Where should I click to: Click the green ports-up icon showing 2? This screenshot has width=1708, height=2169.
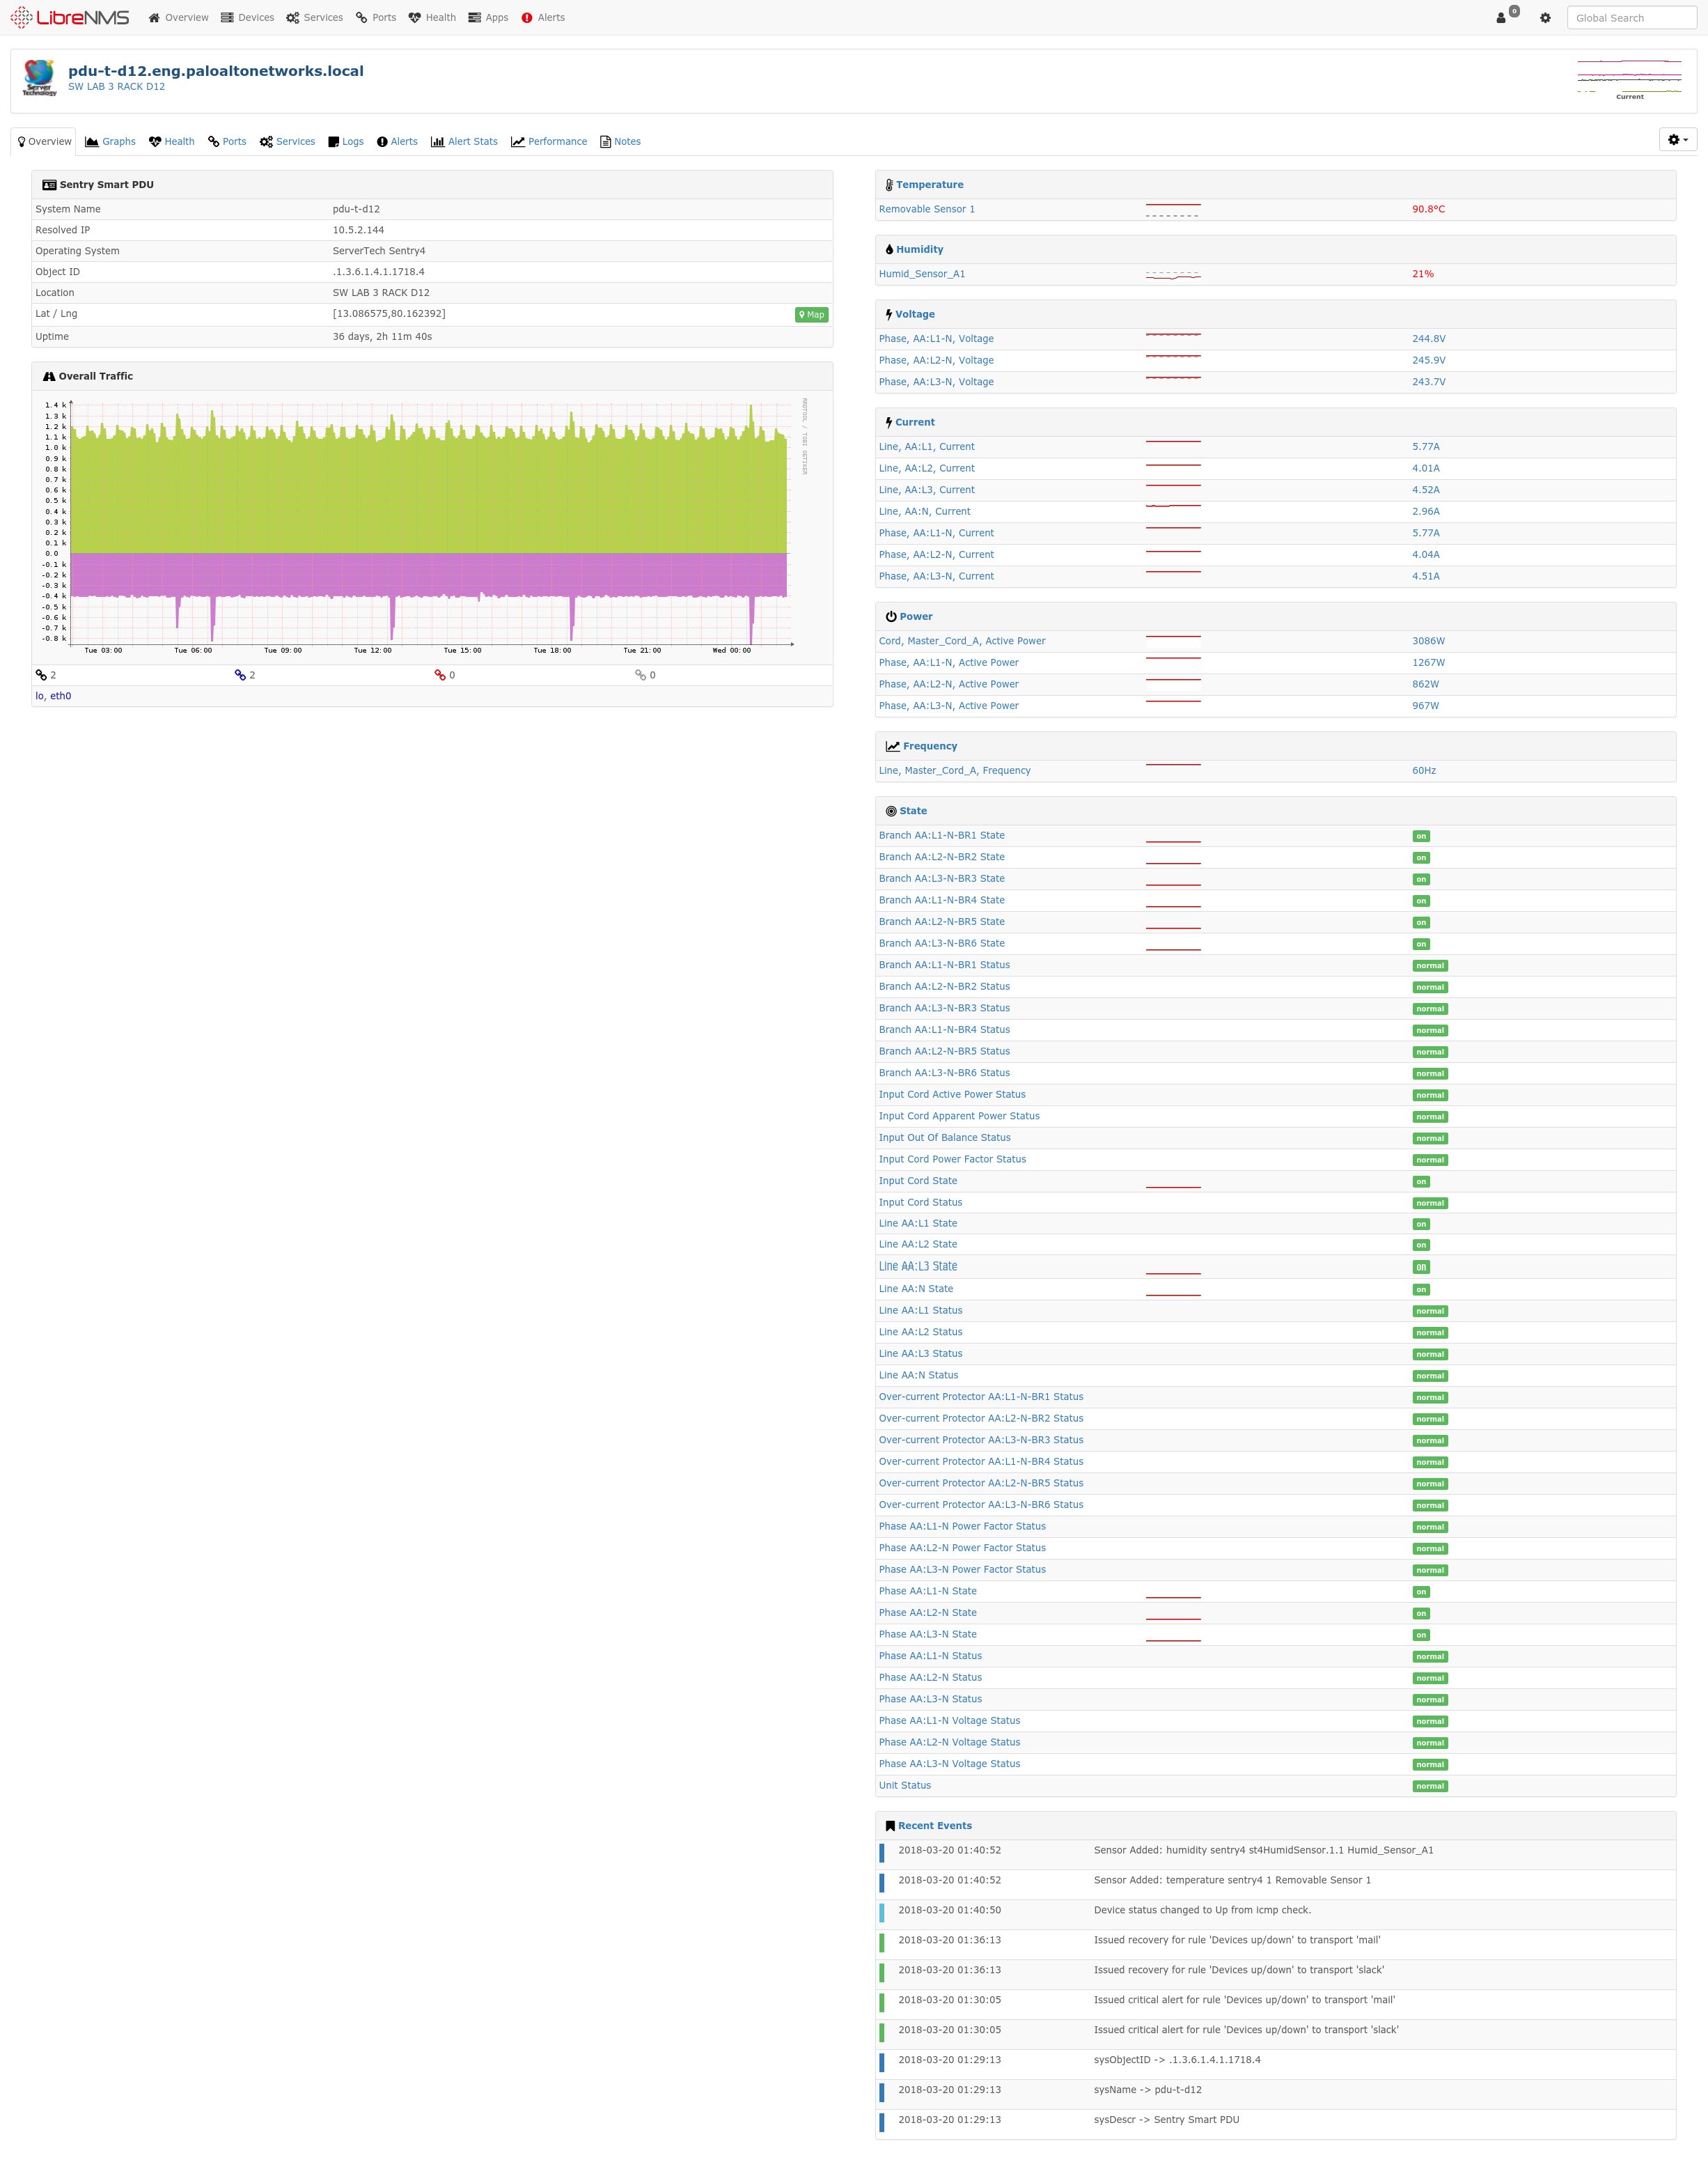point(42,674)
